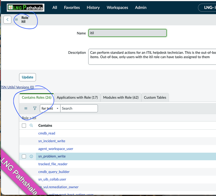Open the cmdb_query_builder role link

coord(54,172)
